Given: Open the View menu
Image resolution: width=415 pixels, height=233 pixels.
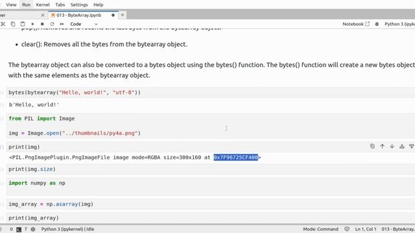Looking at the screenshot, I should (11, 5).
